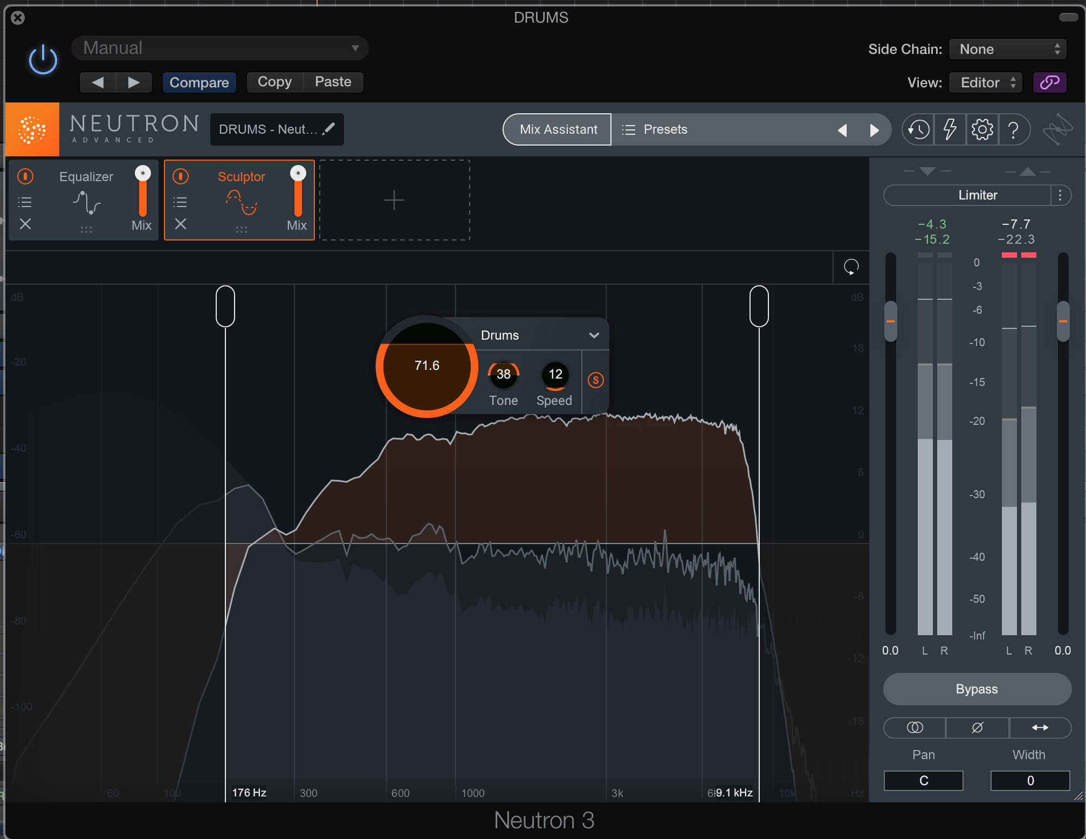The height and width of the screenshot is (839, 1086).
Task: Open the View Editor dropdown
Action: [x=985, y=82]
